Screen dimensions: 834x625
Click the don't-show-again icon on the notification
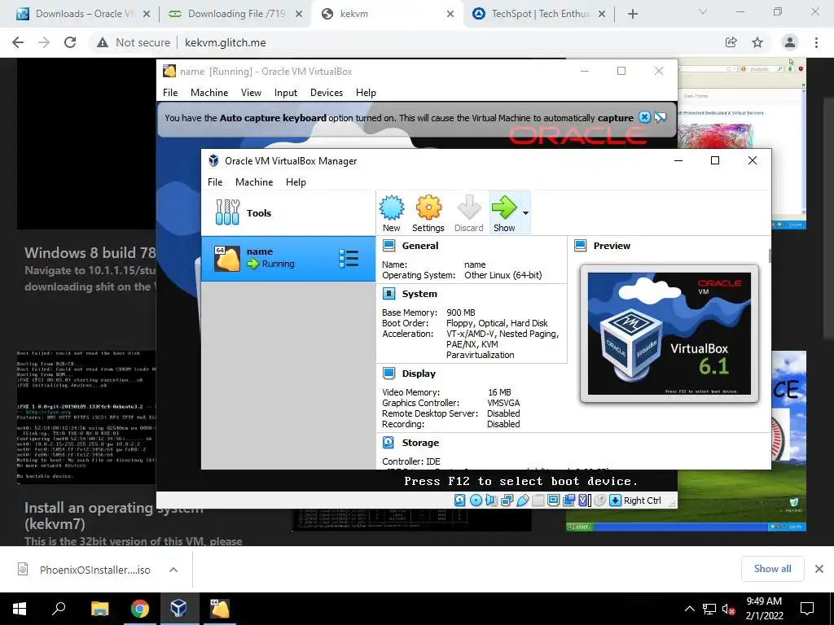pos(660,117)
